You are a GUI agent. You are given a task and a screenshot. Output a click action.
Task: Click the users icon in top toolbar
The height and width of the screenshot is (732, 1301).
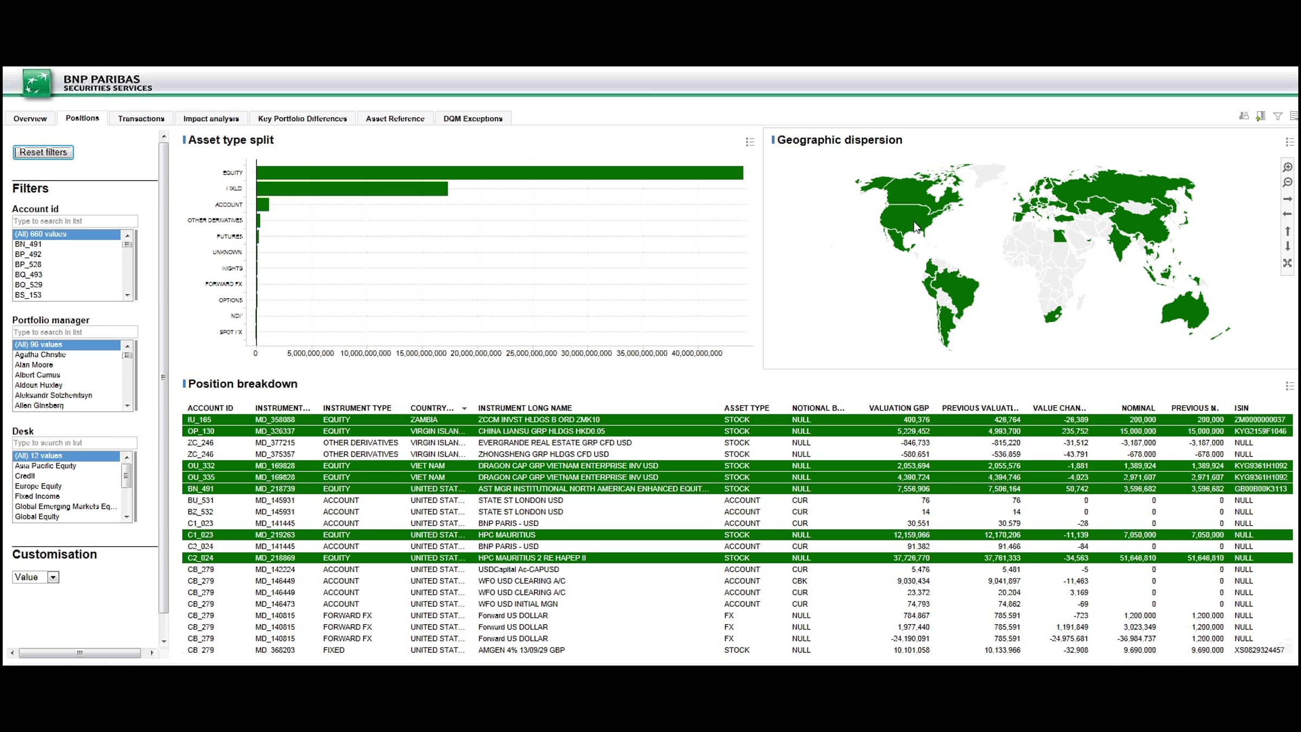[1244, 116]
